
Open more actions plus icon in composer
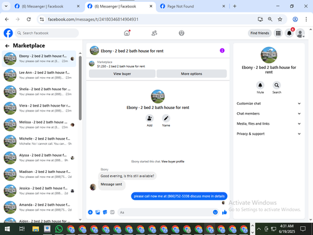coord(90,212)
